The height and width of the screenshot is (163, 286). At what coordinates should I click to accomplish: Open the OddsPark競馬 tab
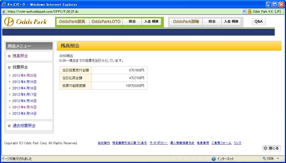pos(72,22)
